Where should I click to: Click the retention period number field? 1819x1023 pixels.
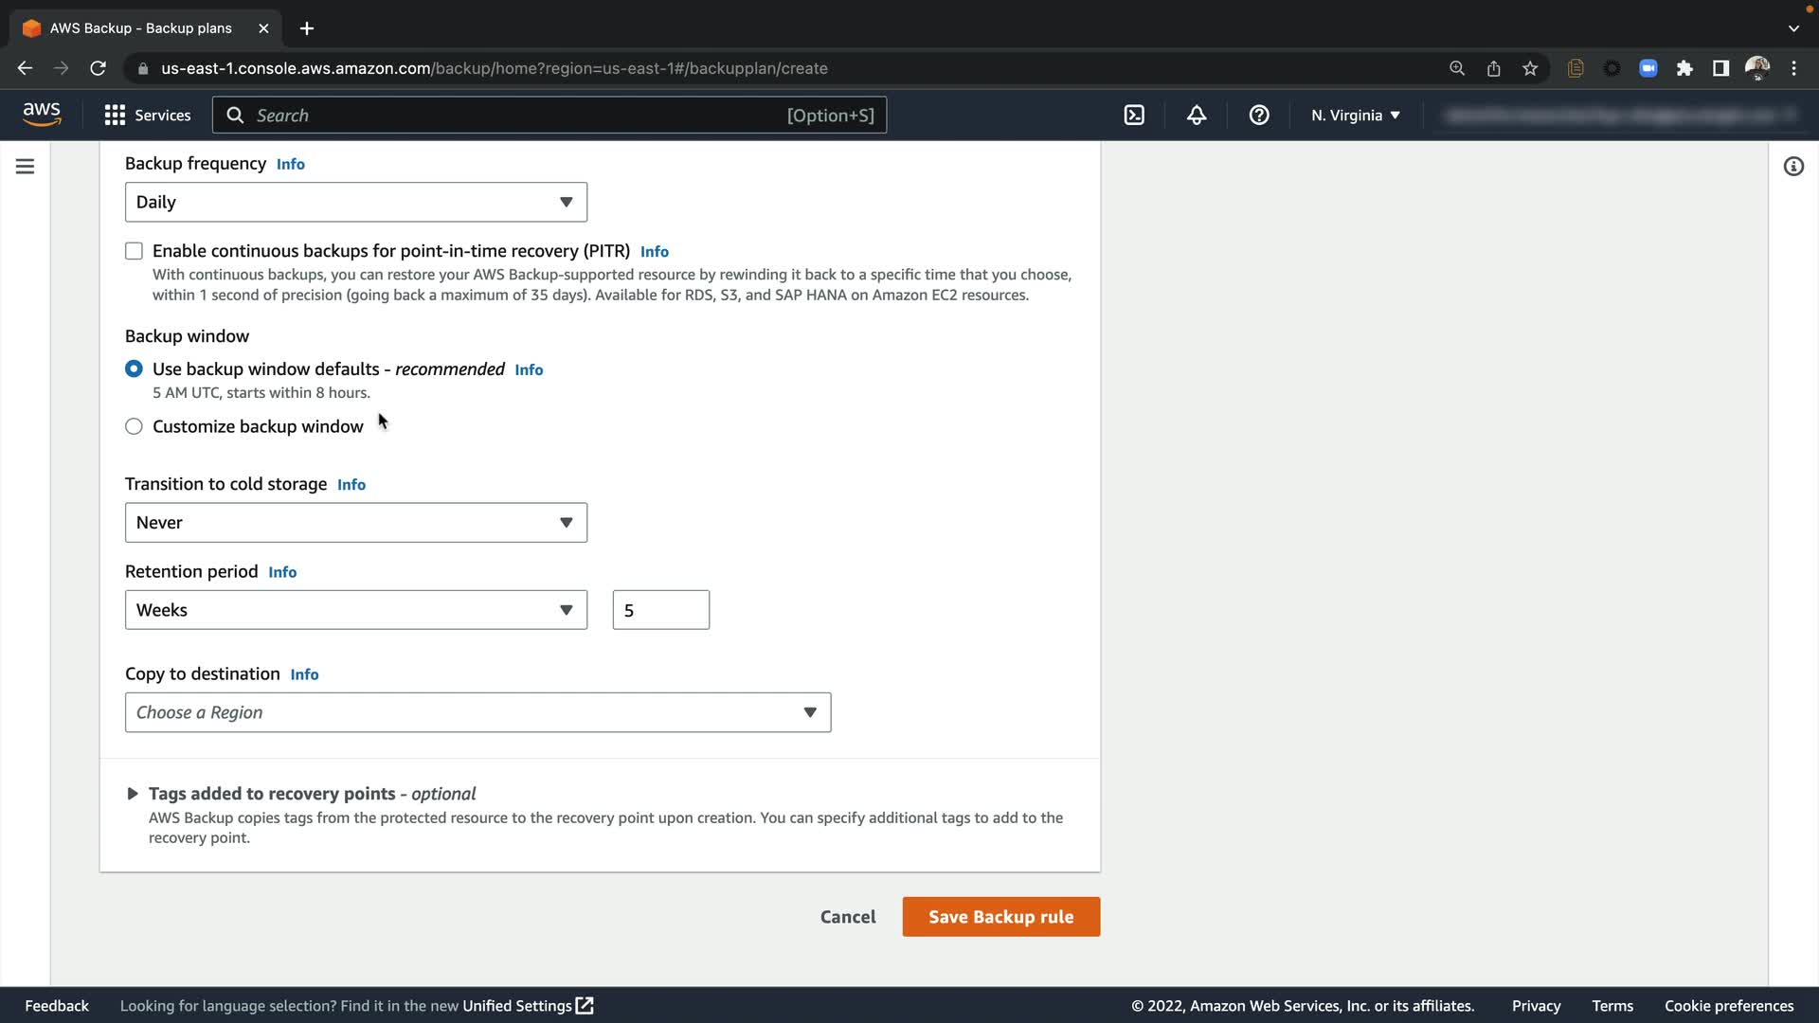coord(660,610)
